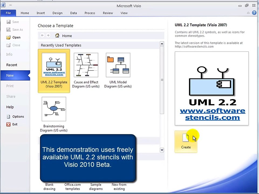Click the Choose a Template heading
Image resolution: width=259 pixels, height=194 pixels.
[x=56, y=26]
